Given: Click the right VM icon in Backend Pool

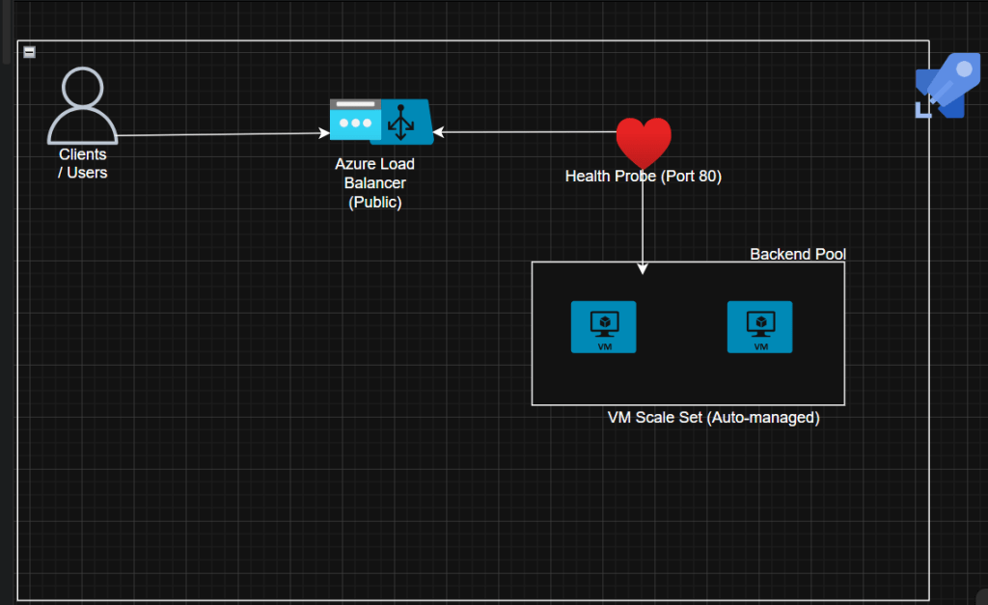Looking at the screenshot, I should pyautogui.click(x=759, y=326).
